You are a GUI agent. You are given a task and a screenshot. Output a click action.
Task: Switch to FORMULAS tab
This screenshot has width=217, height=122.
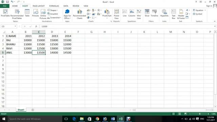pos(54,6)
